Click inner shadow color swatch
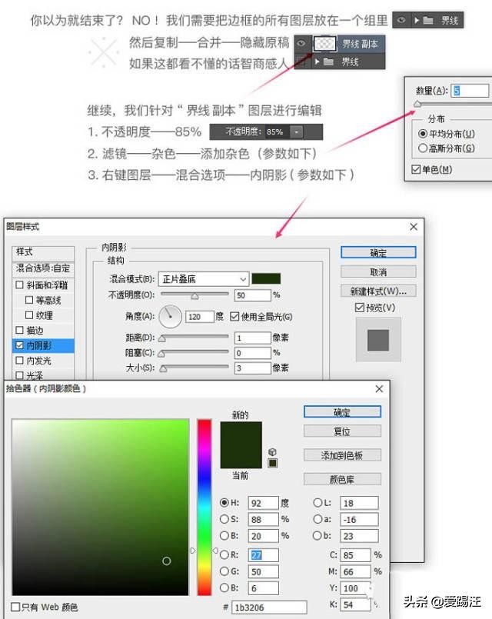492x619 pixels. click(266, 278)
